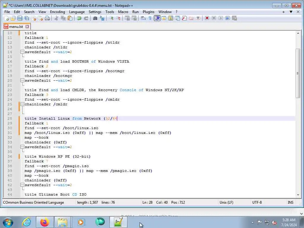Toggle file Monitoring eye icon

point(198,18)
